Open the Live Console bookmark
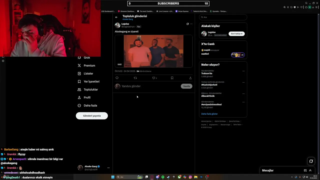This screenshot has width=320, height=180. tap(165, 11)
